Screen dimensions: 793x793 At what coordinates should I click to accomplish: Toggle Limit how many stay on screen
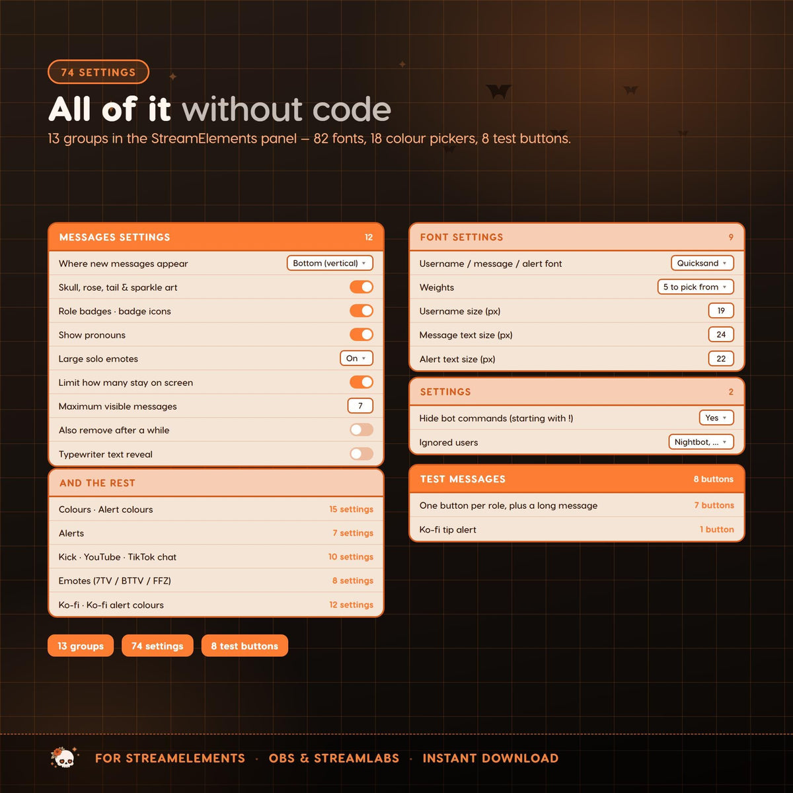coord(361,382)
